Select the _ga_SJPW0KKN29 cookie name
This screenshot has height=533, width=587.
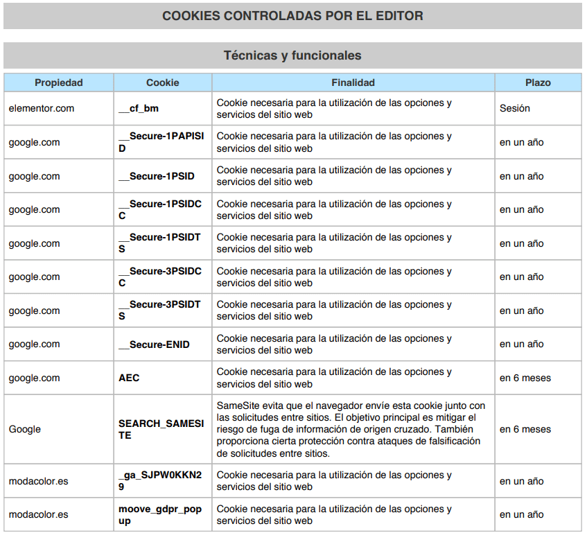[x=160, y=481]
